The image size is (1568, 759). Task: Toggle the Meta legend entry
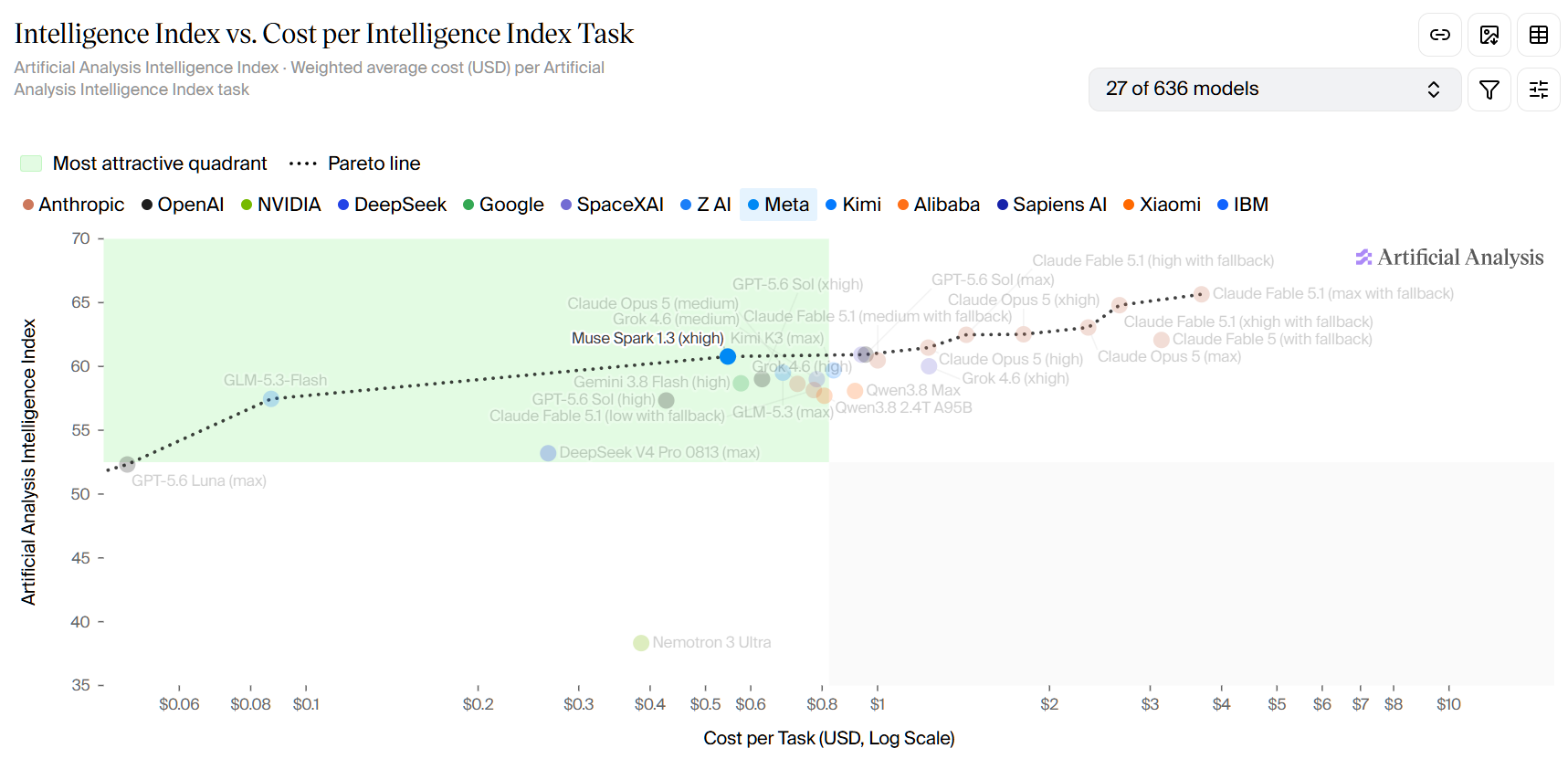tap(778, 205)
